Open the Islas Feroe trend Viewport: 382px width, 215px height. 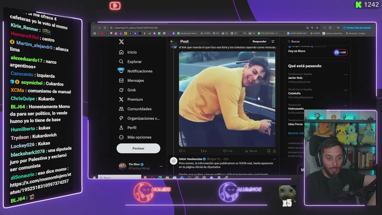[x=295, y=124]
